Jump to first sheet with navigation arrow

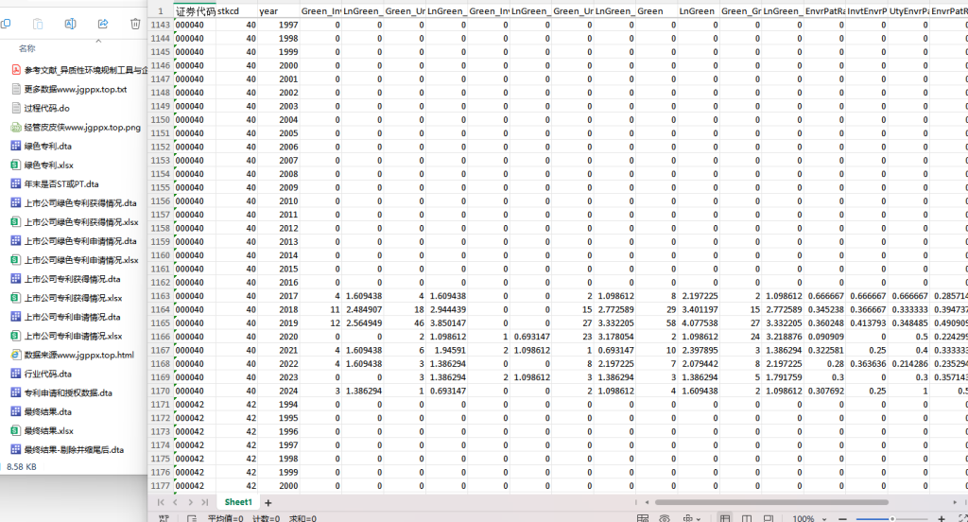coord(161,502)
